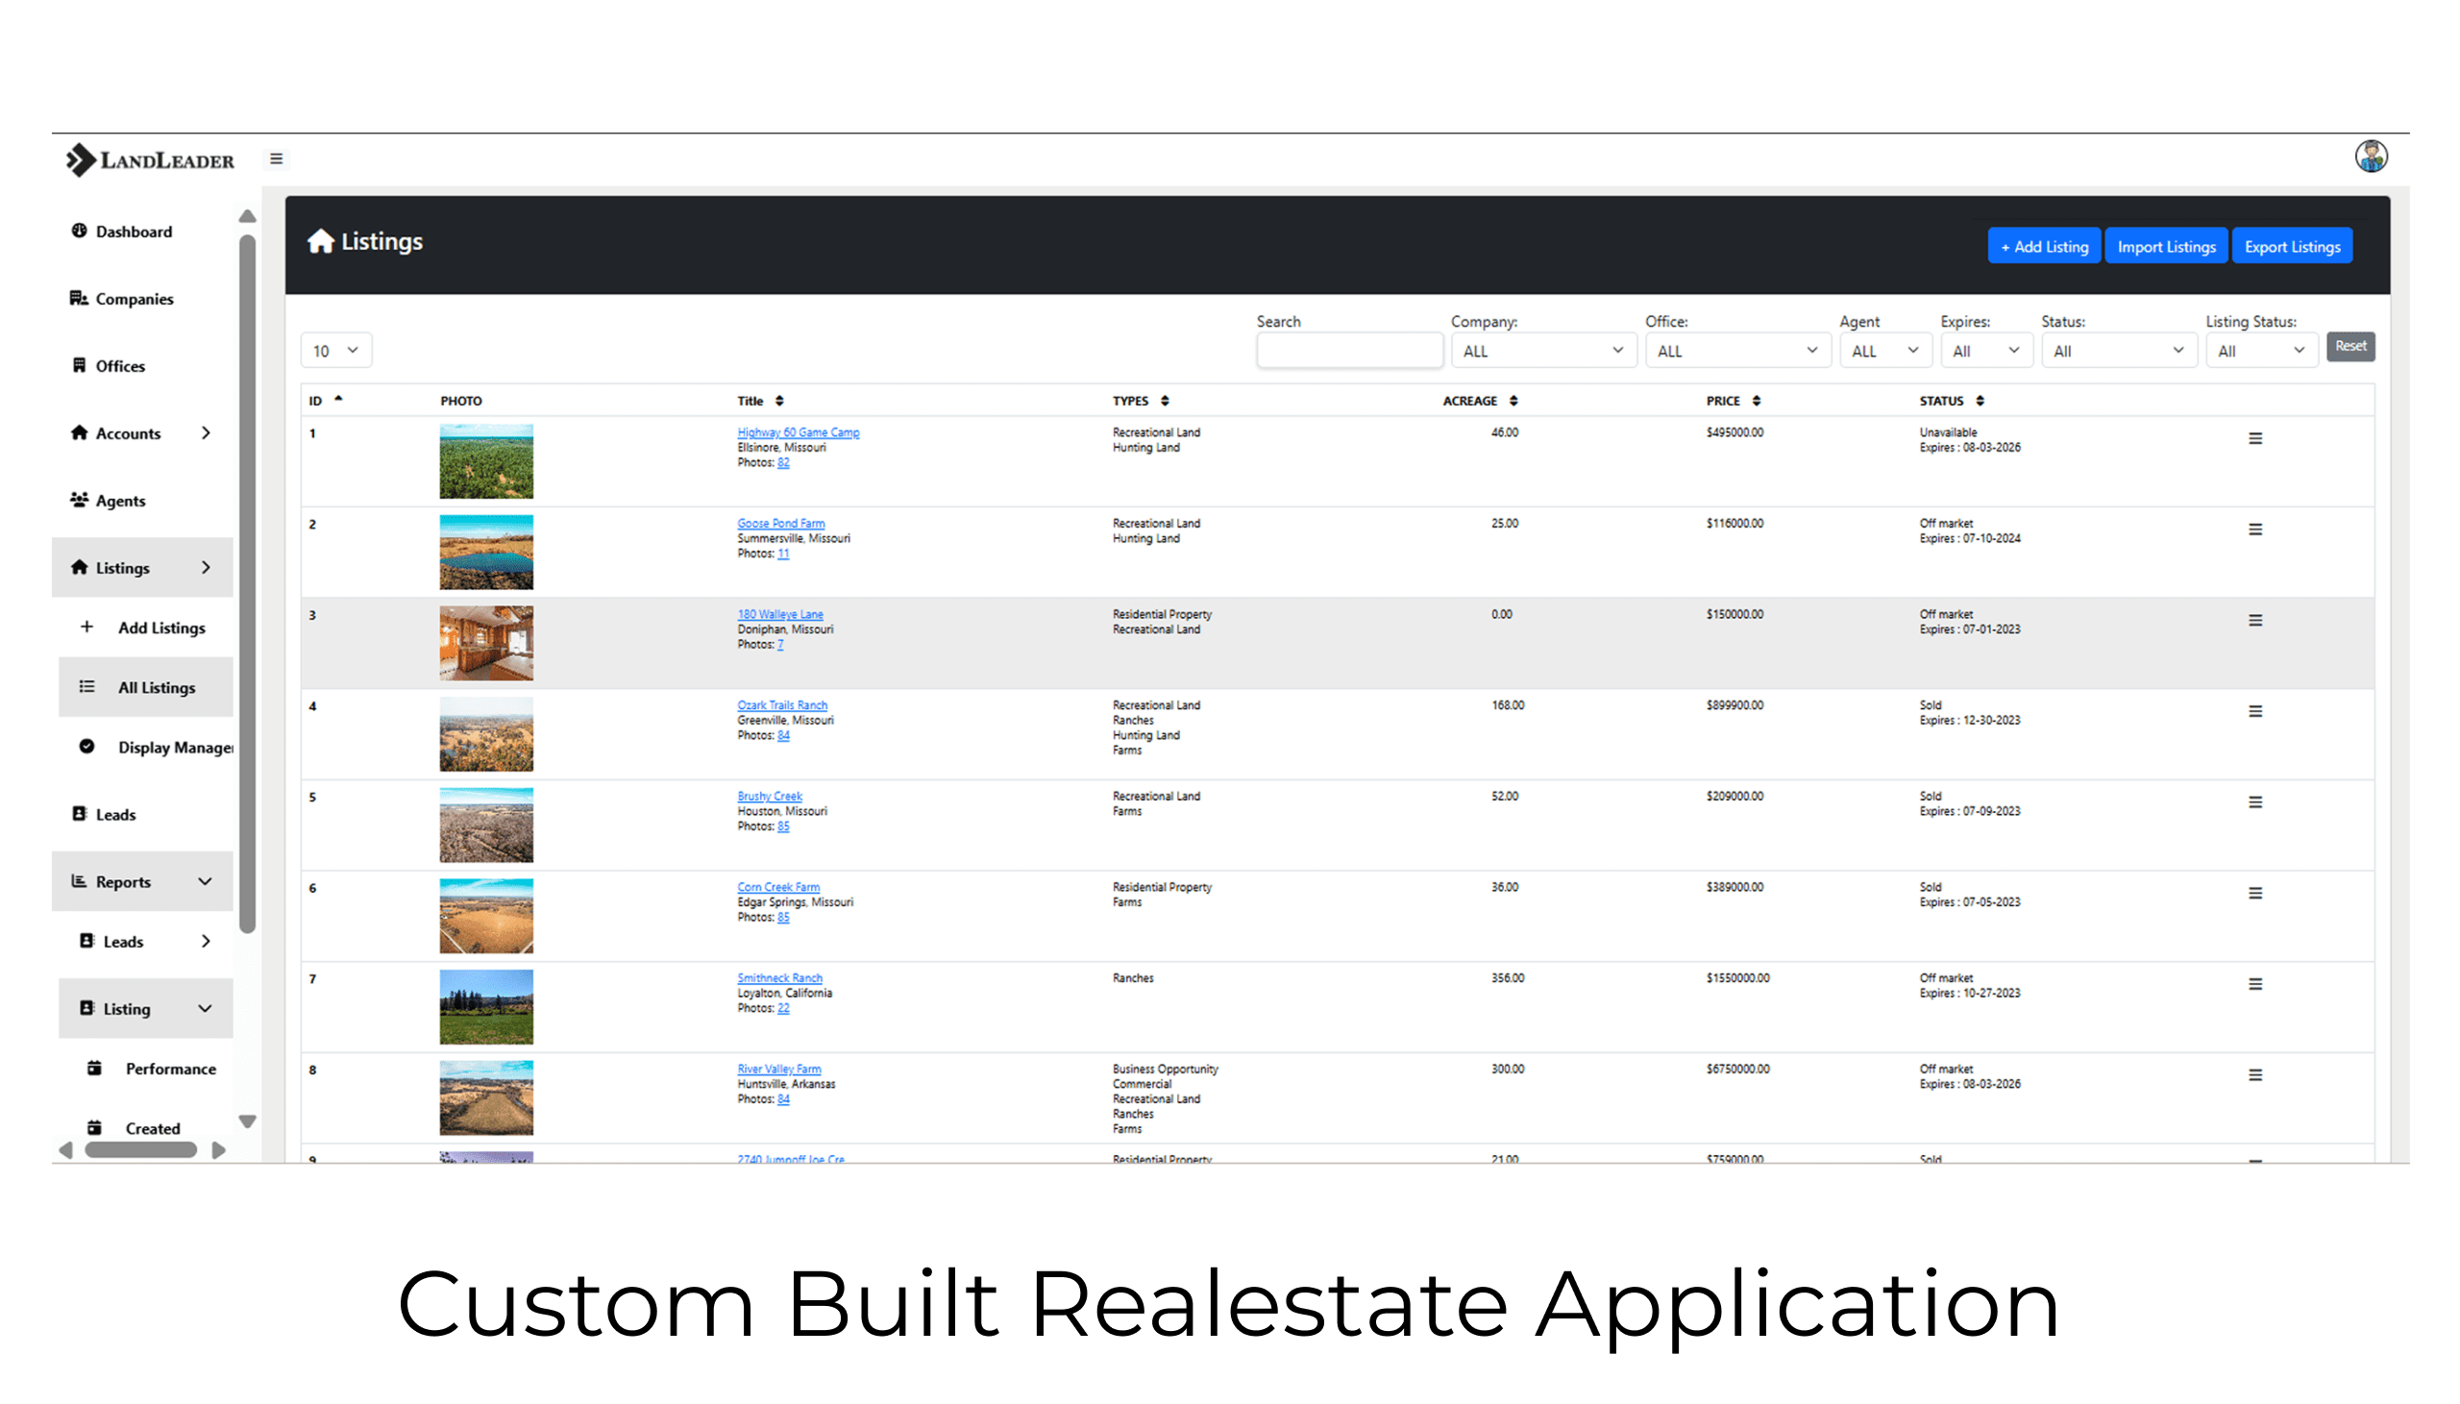Open Companies in sidebar
This screenshot has height=1404, width=2460.
tap(134, 299)
